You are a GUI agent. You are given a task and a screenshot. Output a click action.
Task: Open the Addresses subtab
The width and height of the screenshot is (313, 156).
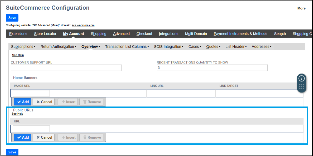[x=261, y=47]
